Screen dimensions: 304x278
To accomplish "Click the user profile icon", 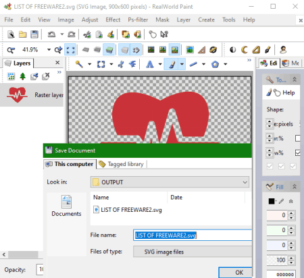I will point(283,50).
